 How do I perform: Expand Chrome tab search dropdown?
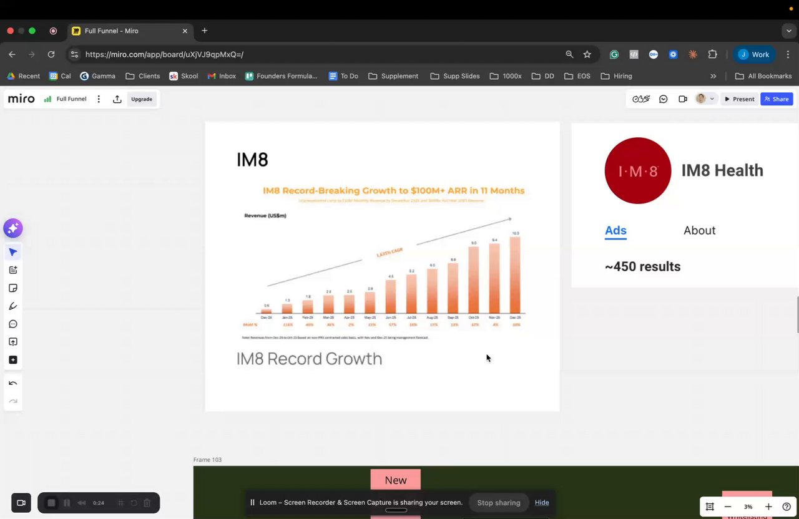(789, 31)
